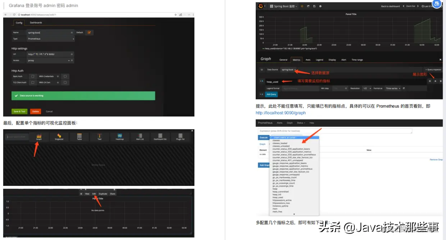The image size is (446, 240).
Task: Toggle the Default data source checkbox
Action: [89, 32]
